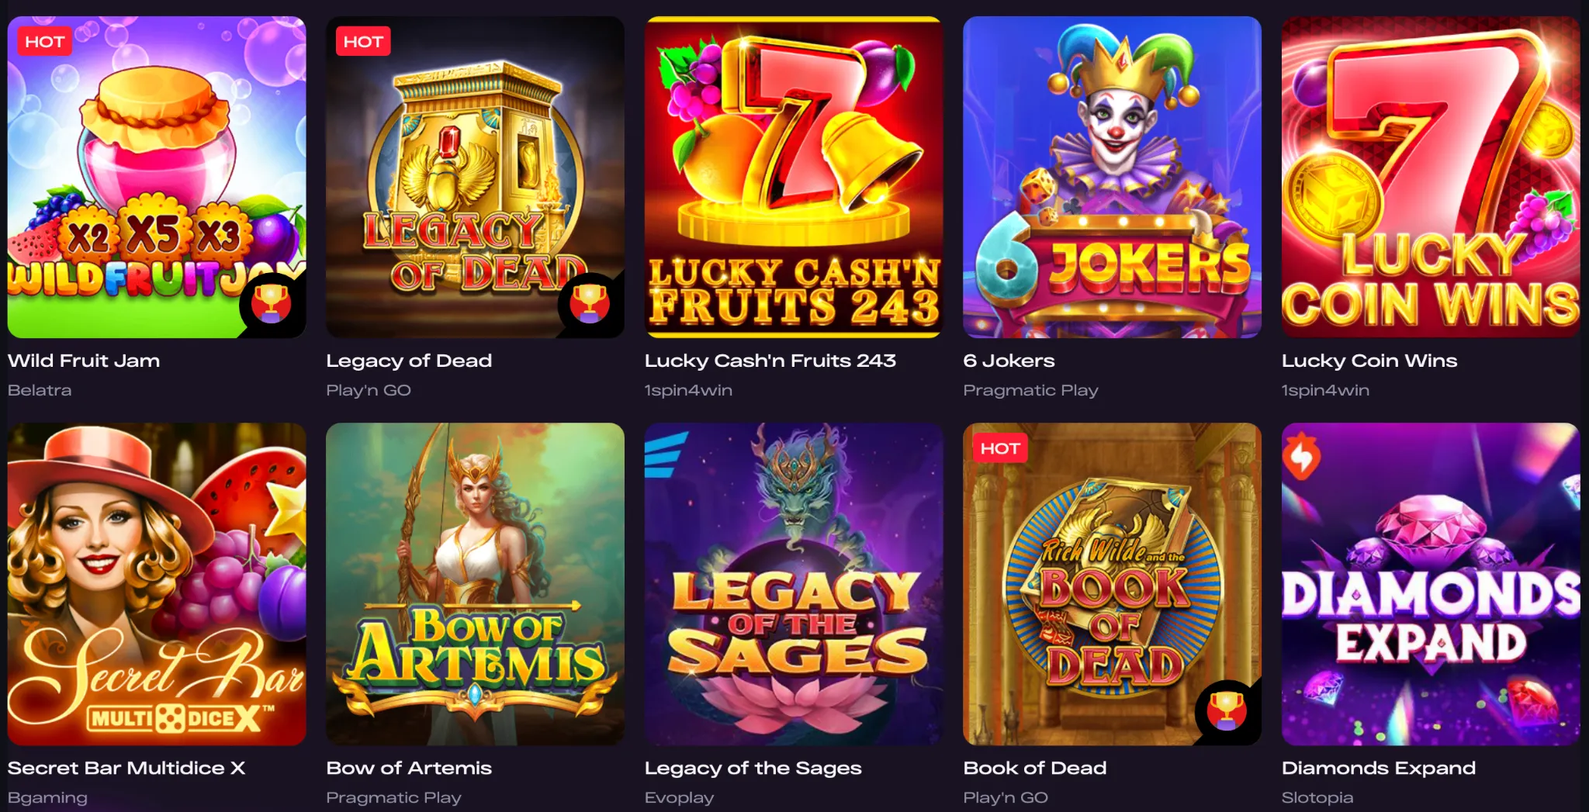Screen dimensions: 1589x812
Task: Click Diamonds Expand title text
Action: pyautogui.click(x=1378, y=769)
